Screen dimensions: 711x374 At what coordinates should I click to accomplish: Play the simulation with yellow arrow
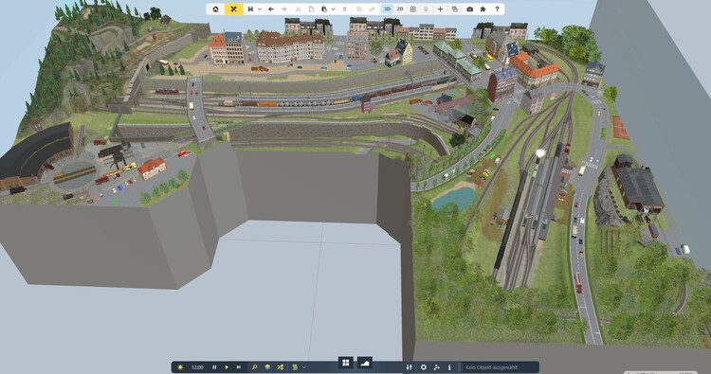[227, 367]
